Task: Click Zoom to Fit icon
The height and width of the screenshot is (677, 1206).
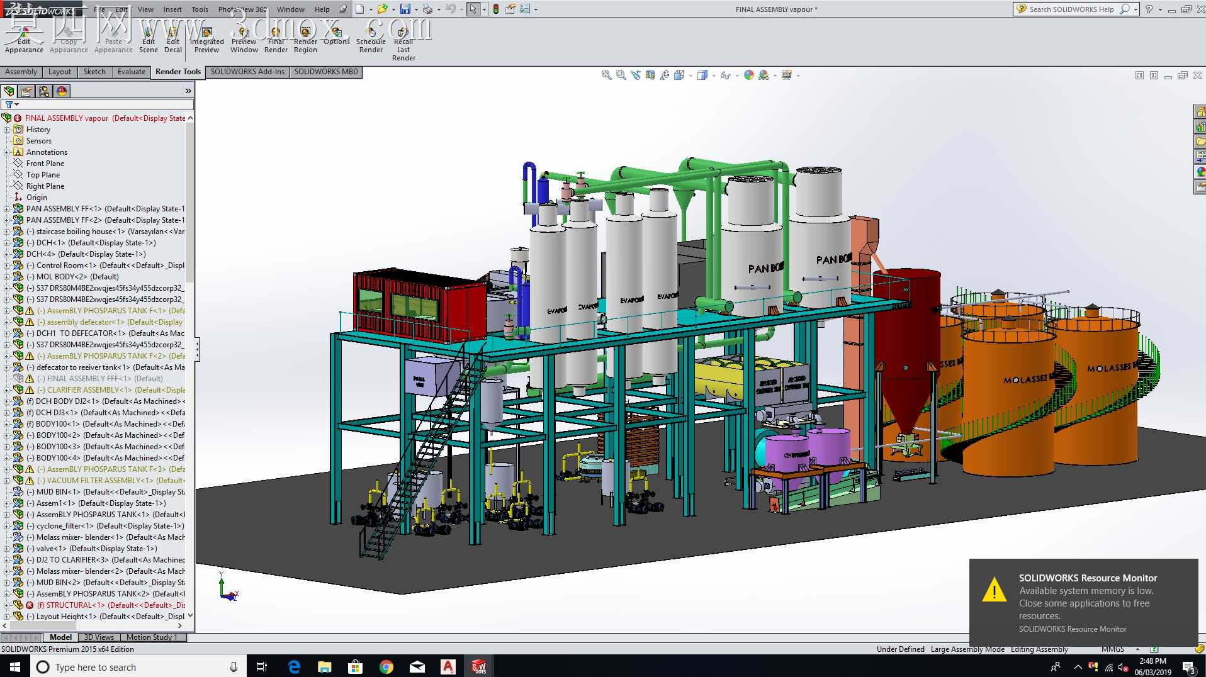Action: 607,75
